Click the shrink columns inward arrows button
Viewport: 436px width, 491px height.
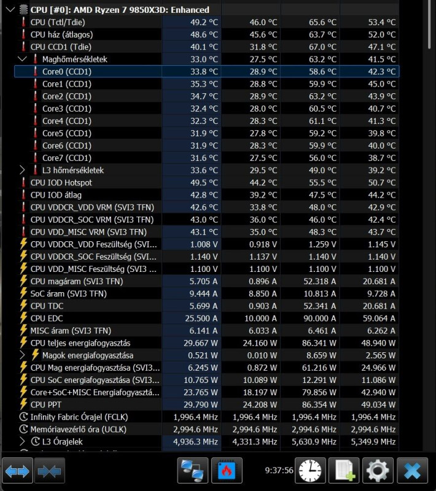(x=50, y=471)
